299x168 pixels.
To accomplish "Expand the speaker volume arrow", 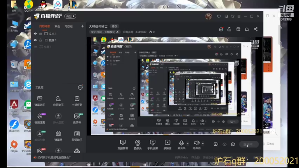I will click(x=203, y=143).
